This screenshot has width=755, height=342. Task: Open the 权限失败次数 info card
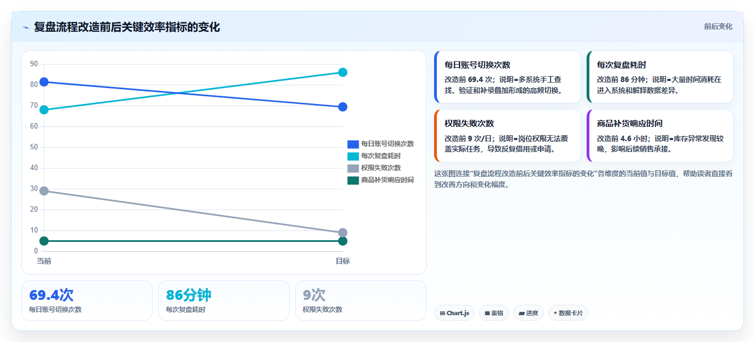tap(507, 136)
